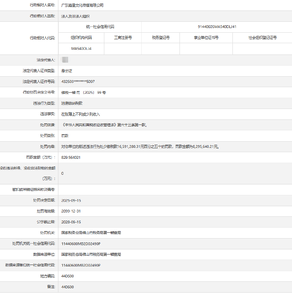Select the 身份证 certificate type value

point(67,71)
